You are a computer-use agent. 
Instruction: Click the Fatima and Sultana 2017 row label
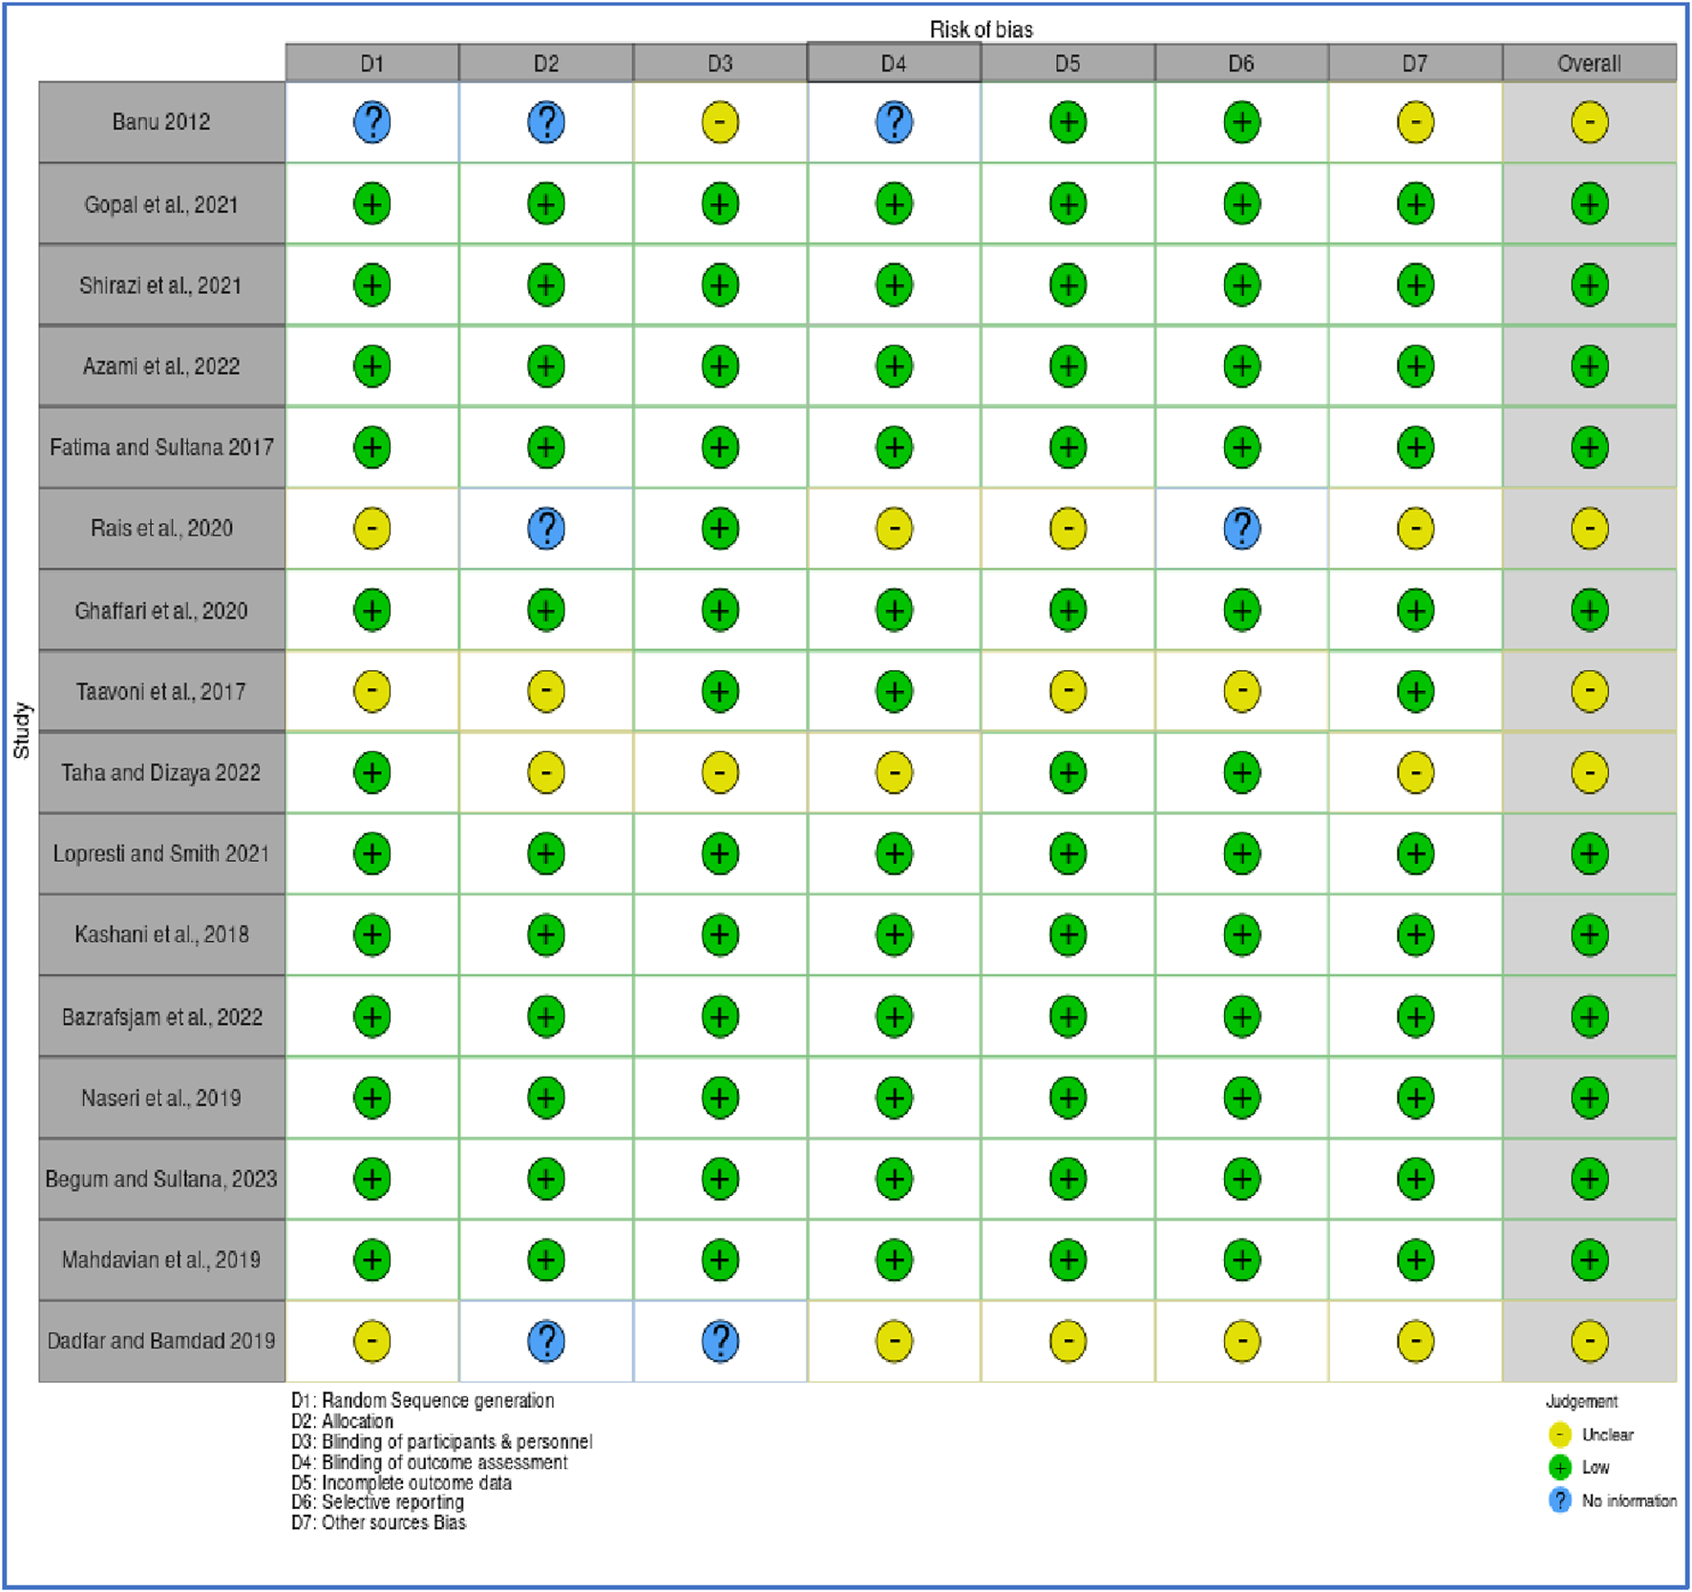161,447
